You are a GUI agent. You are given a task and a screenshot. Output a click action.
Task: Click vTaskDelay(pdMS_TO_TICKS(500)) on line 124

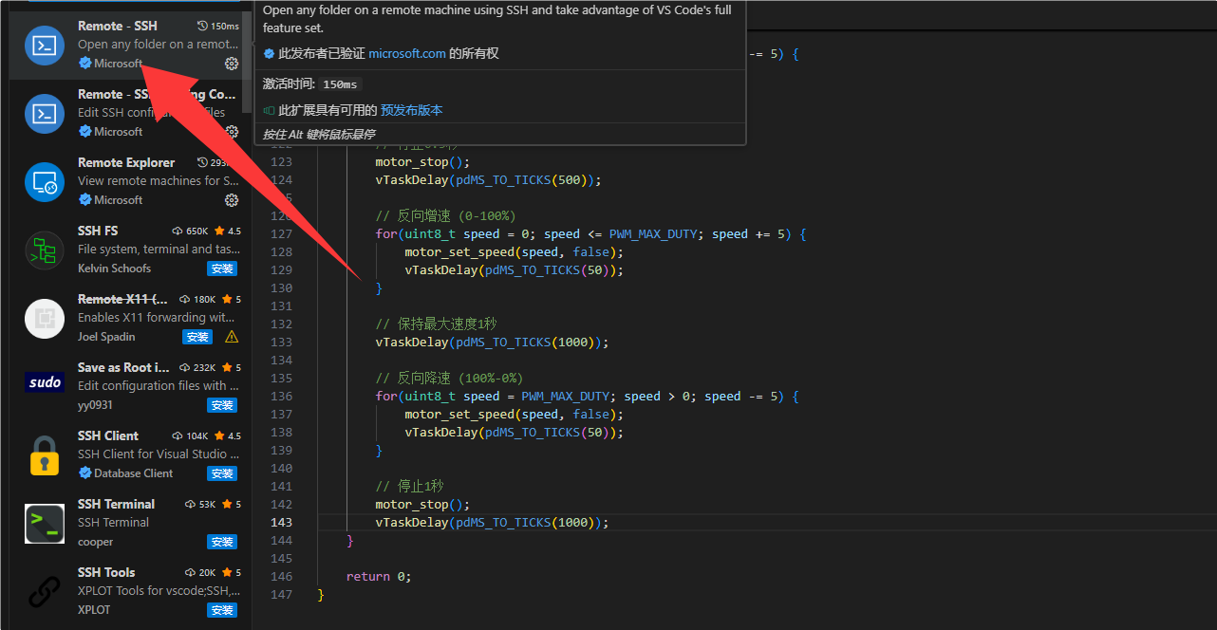click(488, 179)
